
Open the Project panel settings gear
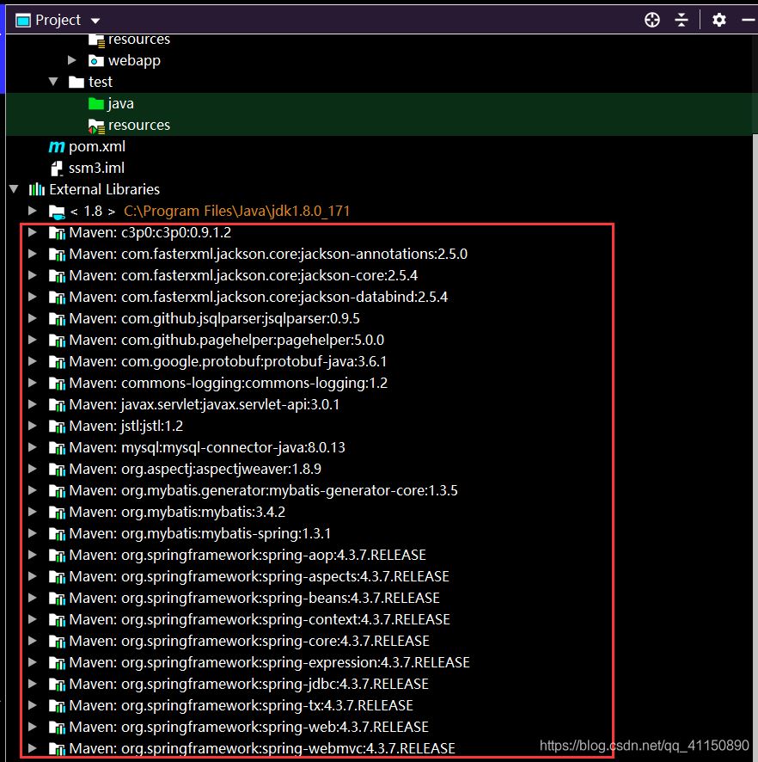click(719, 20)
